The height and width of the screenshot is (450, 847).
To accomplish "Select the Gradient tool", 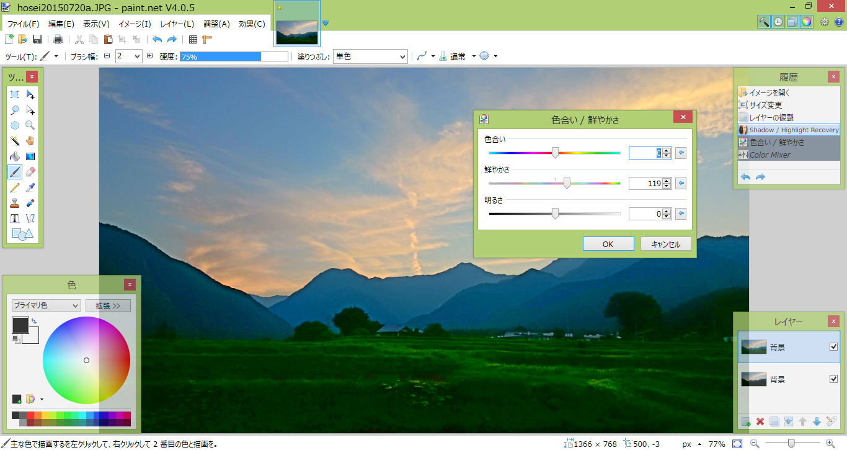I will [30, 156].
